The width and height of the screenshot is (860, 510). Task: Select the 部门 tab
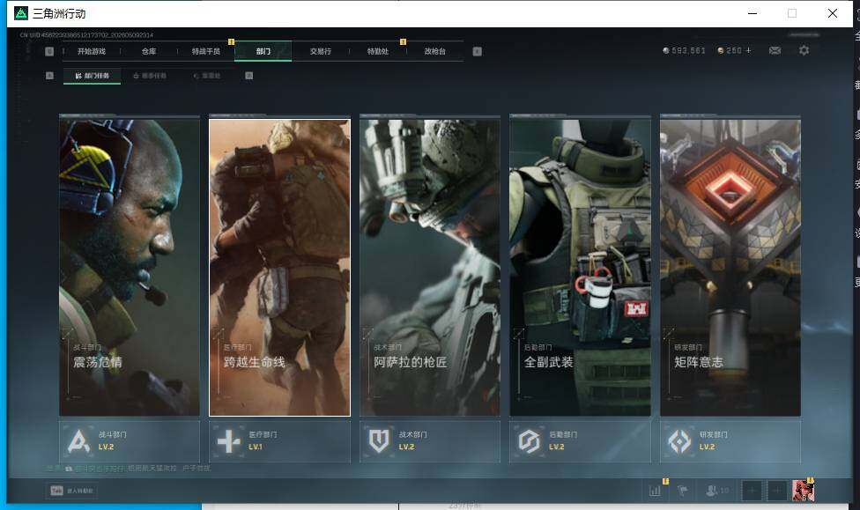pyautogui.click(x=263, y=51)
